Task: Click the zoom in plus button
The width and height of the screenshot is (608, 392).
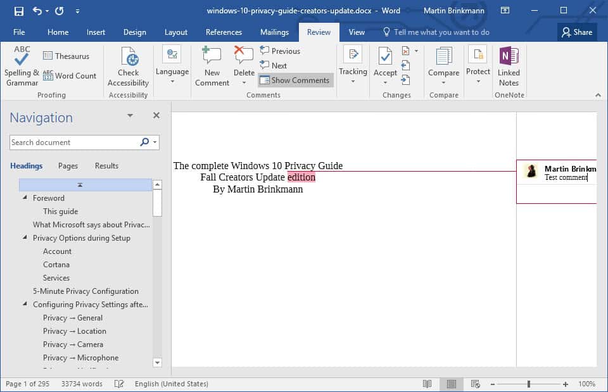Action: point(566,384)
